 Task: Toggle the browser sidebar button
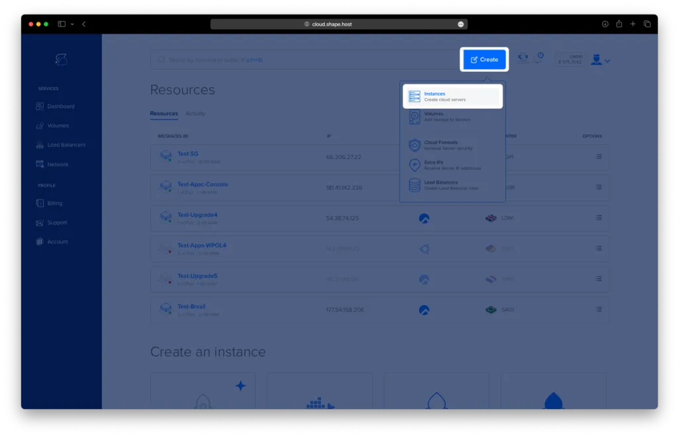point(62,24)
